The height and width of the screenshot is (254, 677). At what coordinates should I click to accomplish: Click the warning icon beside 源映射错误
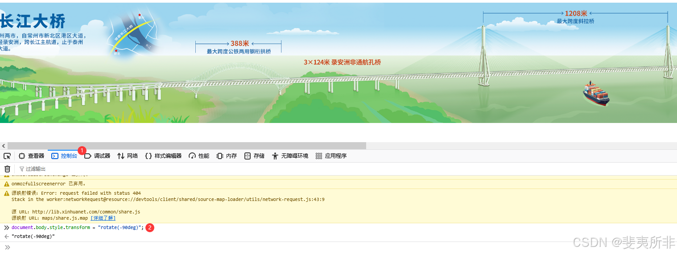(x=7, y=193)
